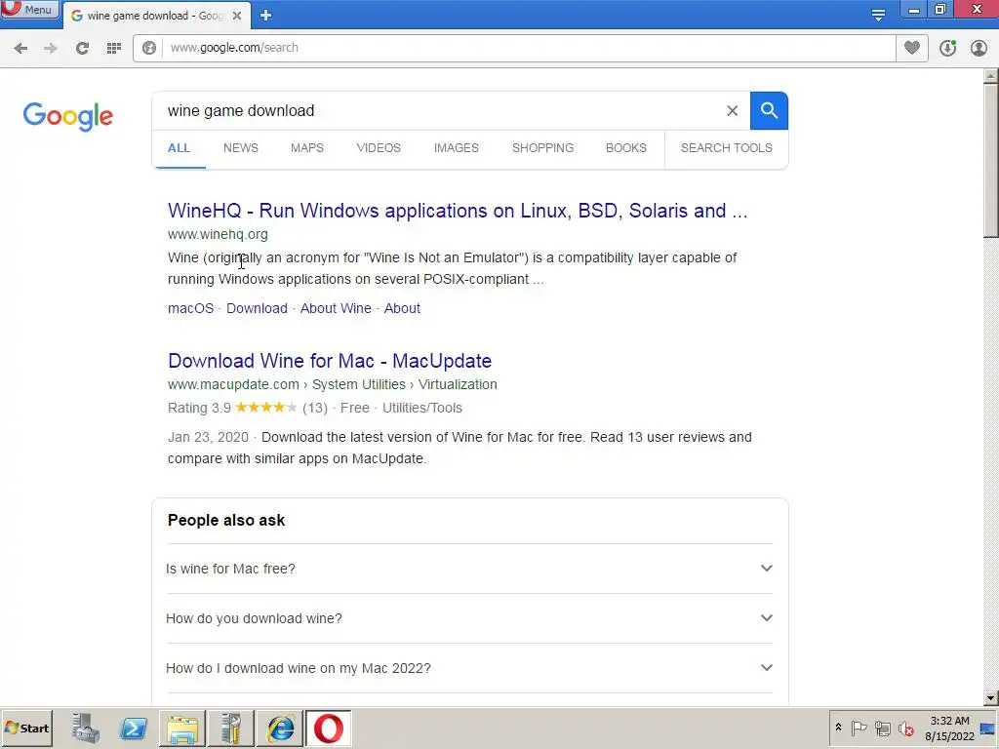Open a new tab with plus button

(x=265, y=16)
